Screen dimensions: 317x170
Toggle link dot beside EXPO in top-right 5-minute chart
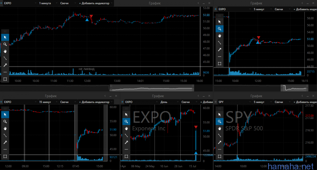coord(216,9)
